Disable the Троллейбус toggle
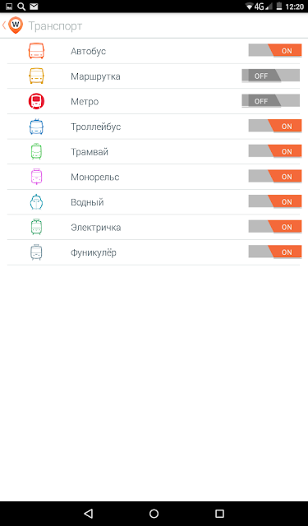Viewport: 308px width, 526px height. tap(275, 126)
